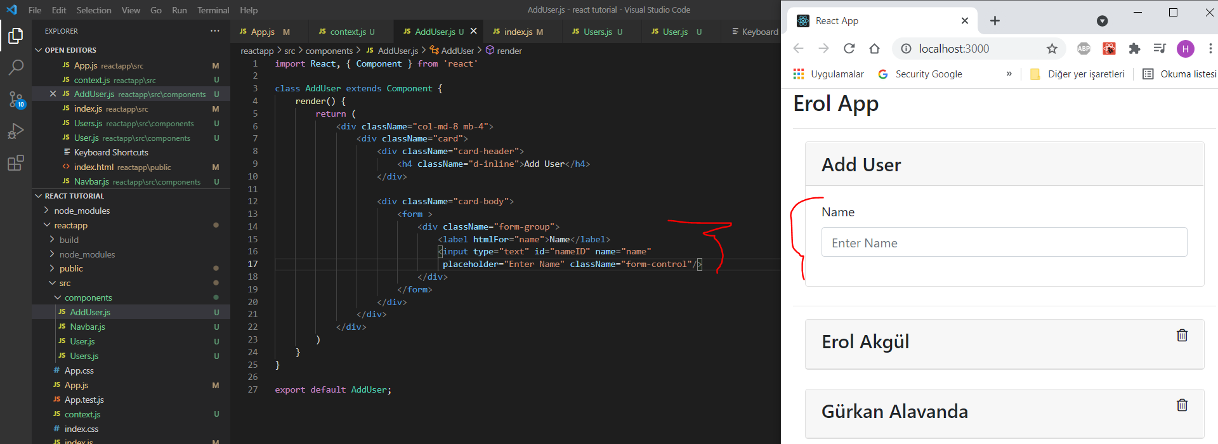This screenshot has width=1218, height=444.
Task: Open the Run and Debug view
Action: [16, 131]
